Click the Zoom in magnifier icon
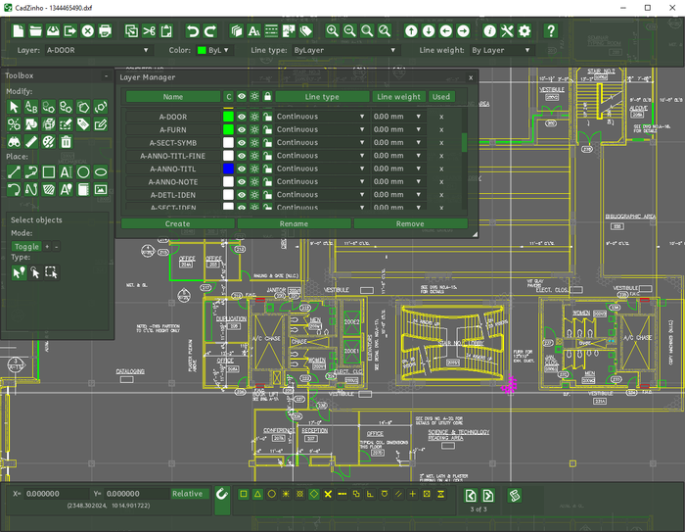This screenshot has height=532, width=685. (333, 31)
